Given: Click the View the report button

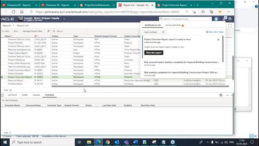Looking at the screenshot, I should point(154,53).
